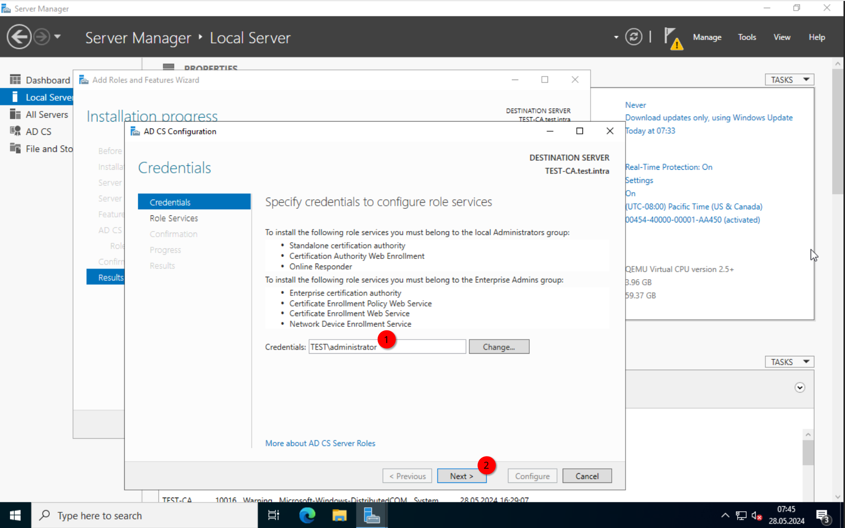Click the Pacific Time time zone link
The image size is (845, 528).
[x=693, y=207]
